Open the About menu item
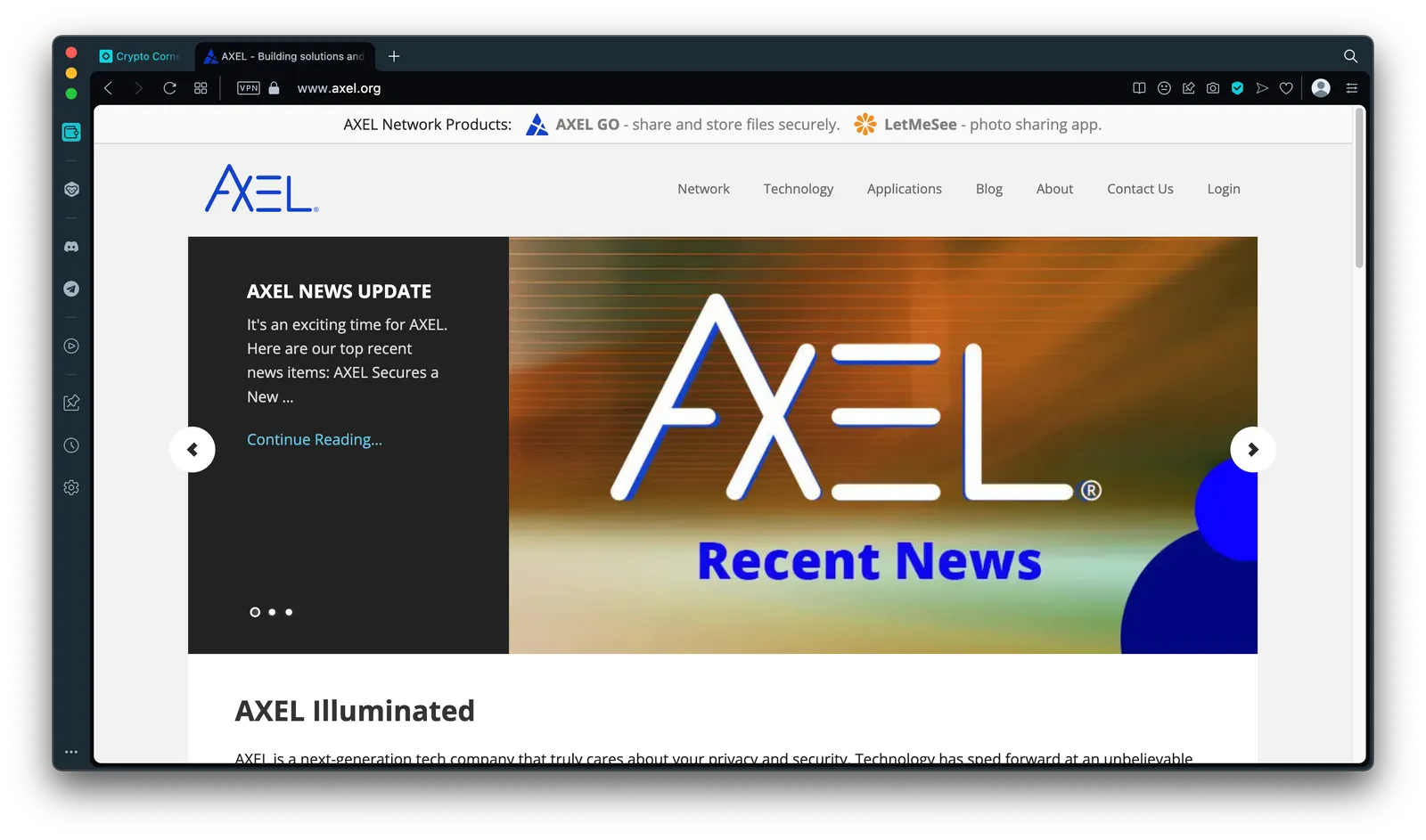The width and height of the screenshot is (1426, 840). (x=1054, y=189)
